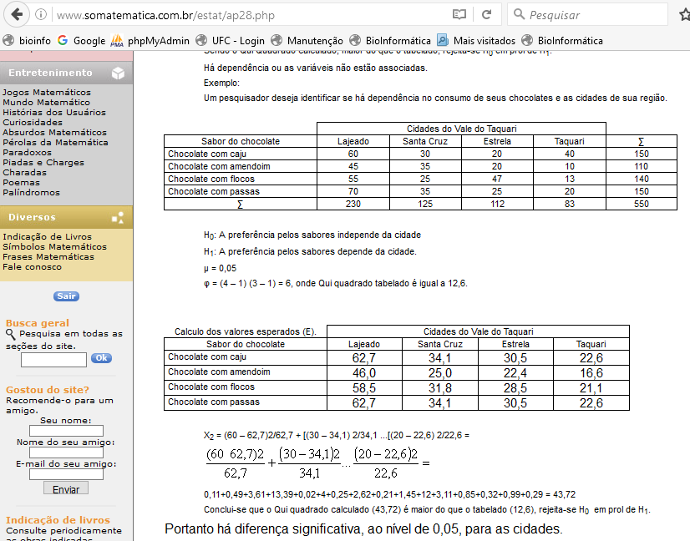Click the result text ending in 43,72
This screenshot has height=541, width=690.
pyautogui.click(x=389, y=495)
